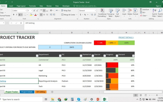163x102 pixels.
Task: Click the zoom slider handle
Action: 157,95
